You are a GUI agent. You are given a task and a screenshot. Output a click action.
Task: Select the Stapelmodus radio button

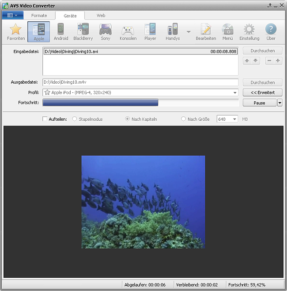click(74, 119)
